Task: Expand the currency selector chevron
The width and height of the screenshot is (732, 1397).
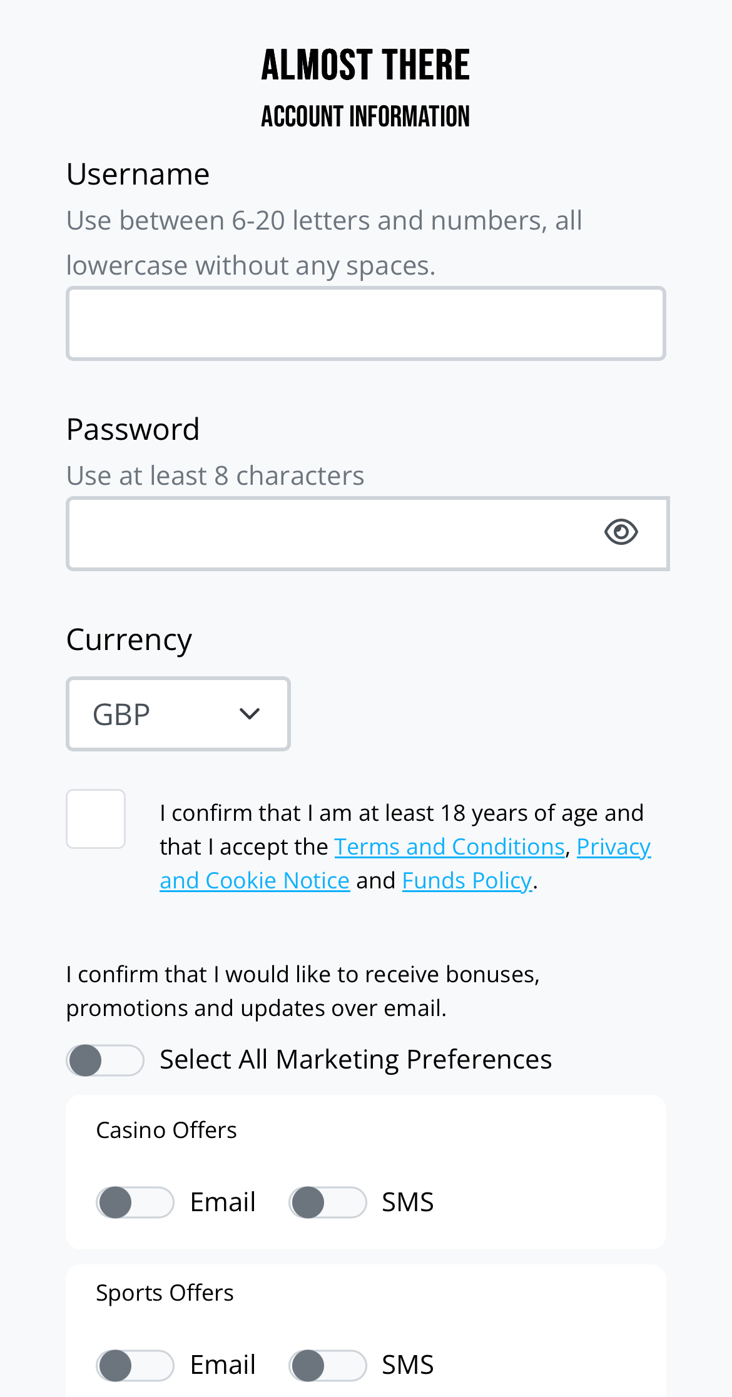Action: point(248,714)
